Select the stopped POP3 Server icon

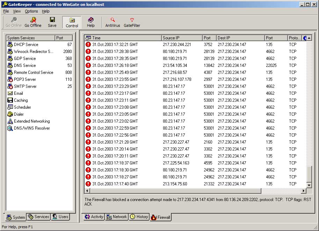[10, 79]
